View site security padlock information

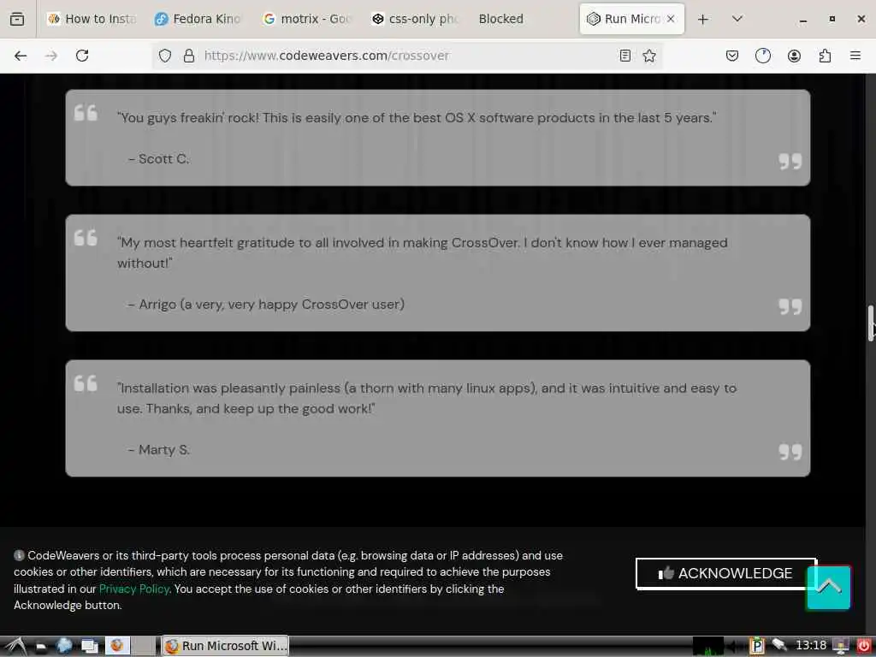189,56
